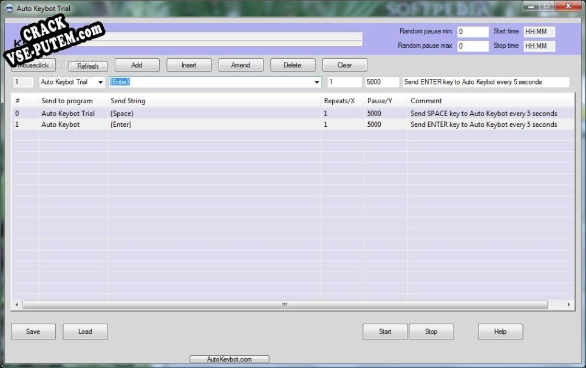This screenshot has height=368, width=586.
Task: Click the Auto Keybot title bar icon
Action: pyautogui.click(x=9, y=9)
